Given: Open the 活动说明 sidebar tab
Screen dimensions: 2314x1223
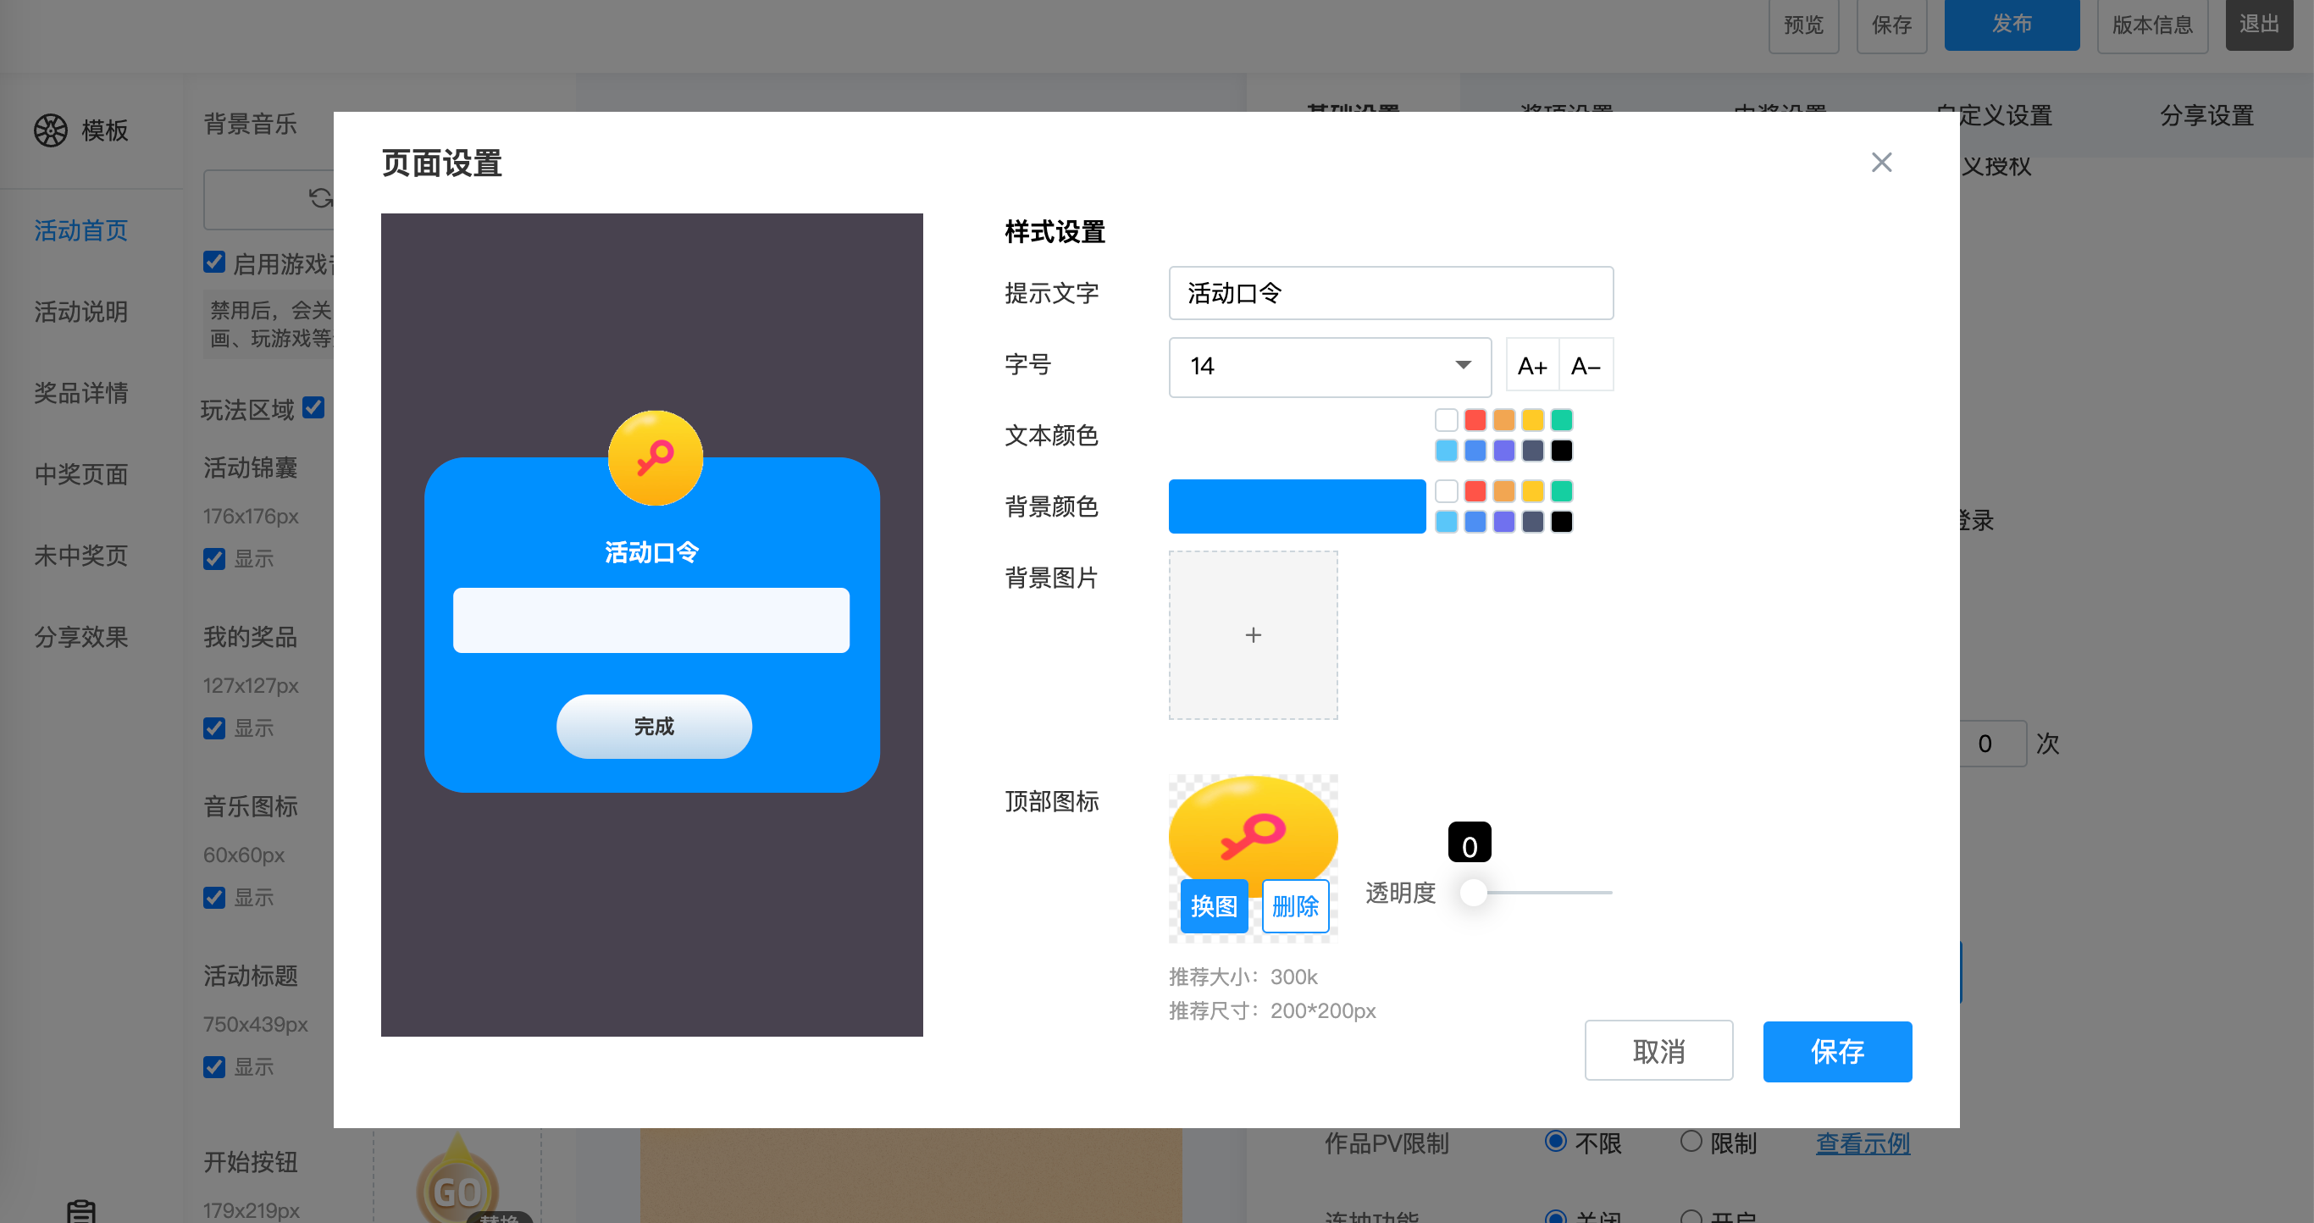Looking at the screenshot, I should click(x=80, y=312).
